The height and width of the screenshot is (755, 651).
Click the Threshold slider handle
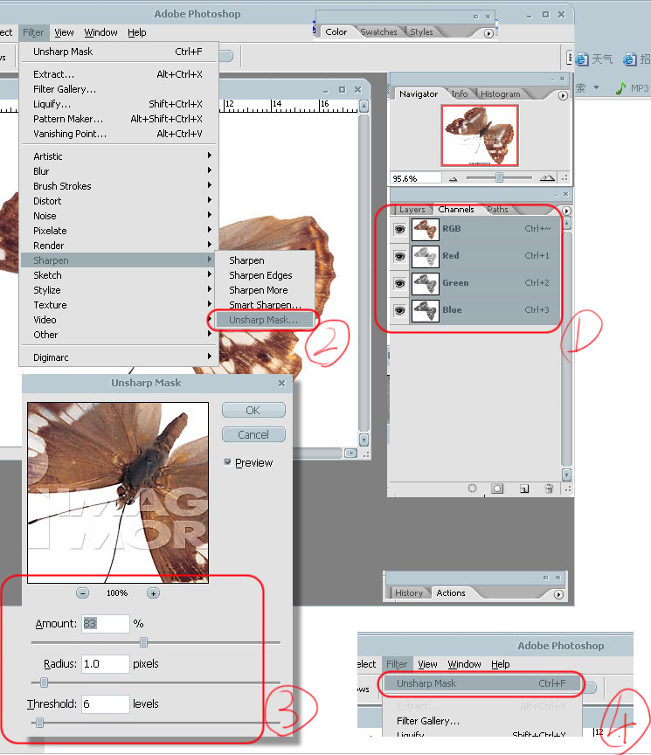(40, 723)
